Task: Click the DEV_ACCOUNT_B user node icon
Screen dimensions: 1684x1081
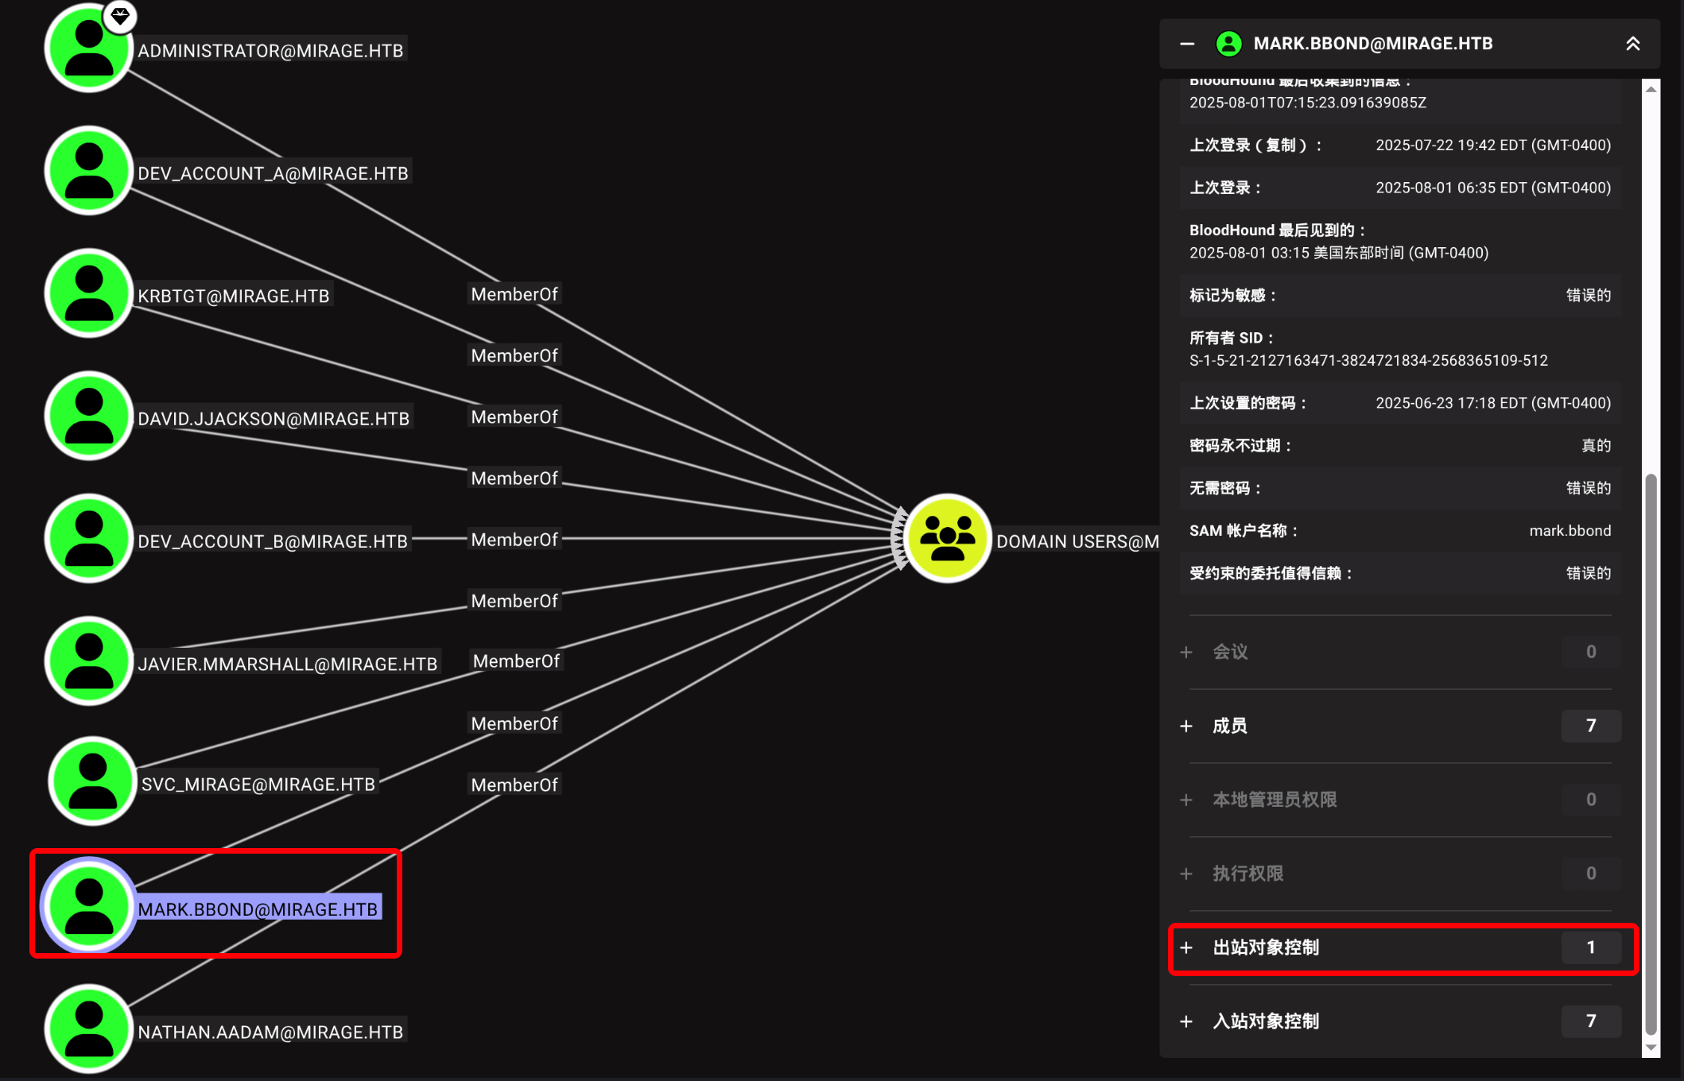Action: [x=88, y=539]
